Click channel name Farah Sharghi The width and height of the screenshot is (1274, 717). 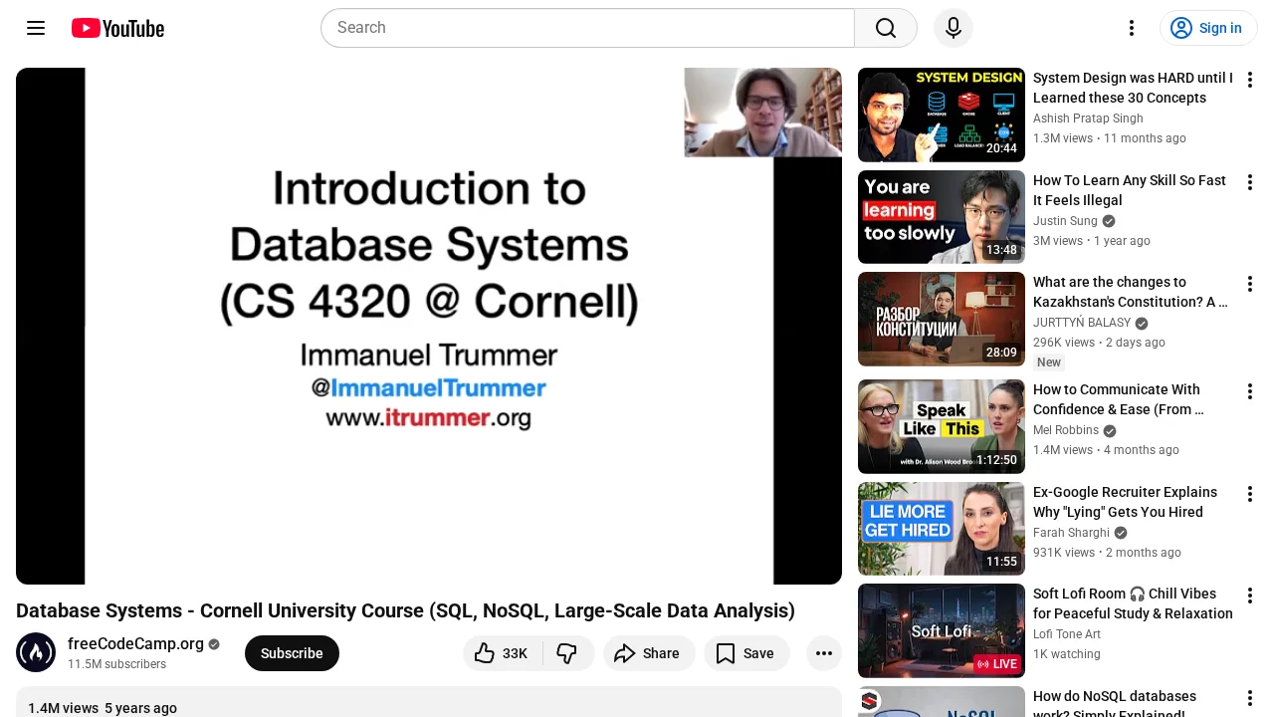point(1071,533)
